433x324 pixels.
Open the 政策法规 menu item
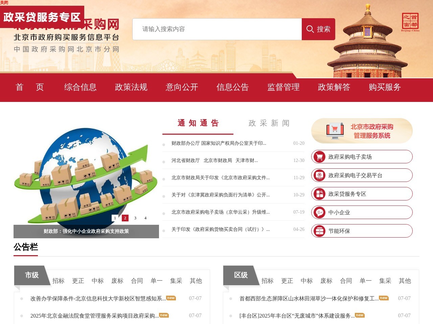click(131, 87)
